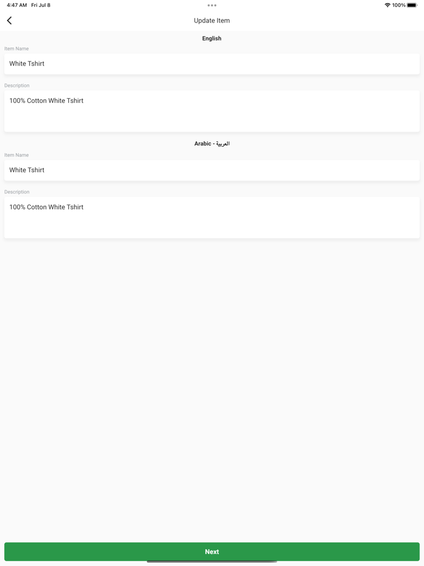Click the Fri Jul 8 date
Image resolution: width=424 pixels, height=566 pixels.
point(41,5)
